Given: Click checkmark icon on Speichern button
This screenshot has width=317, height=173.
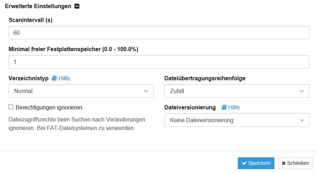Looking at the screenshot, I should pyautogui.click(x=244, y=163).
